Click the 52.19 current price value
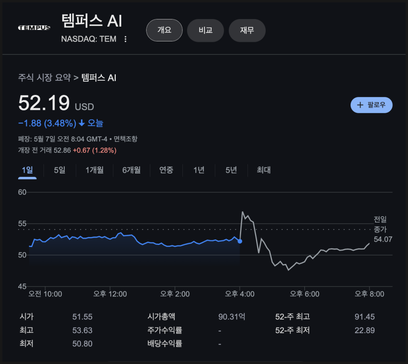Viewport: 408px width, 364px height. pos(44,103)
